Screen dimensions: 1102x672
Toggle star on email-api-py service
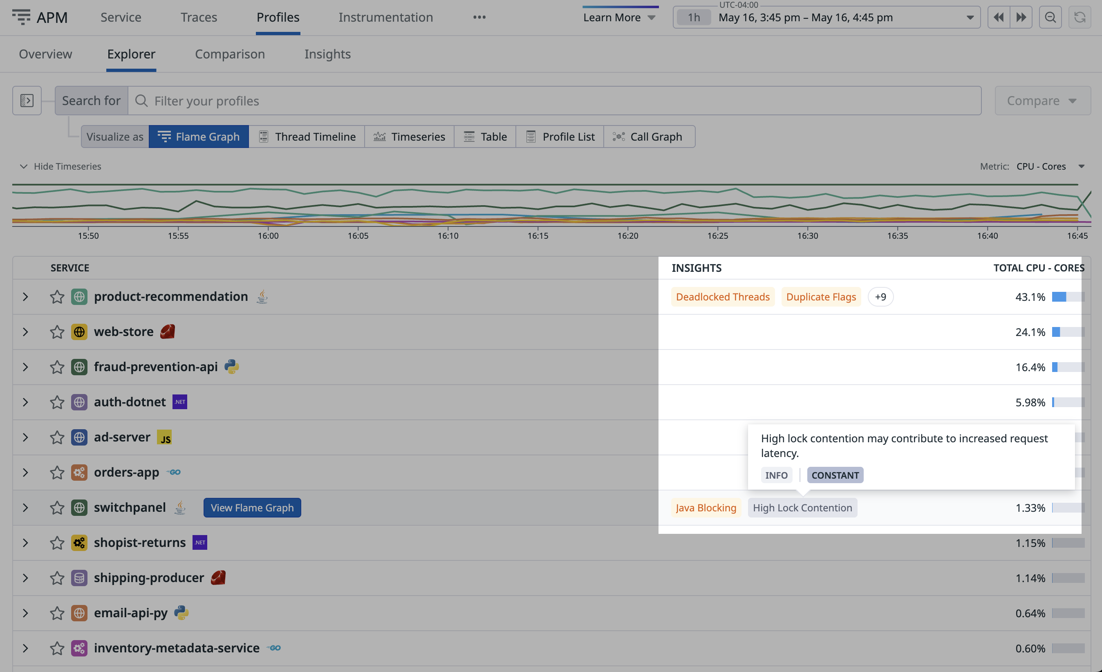[57, 613]
